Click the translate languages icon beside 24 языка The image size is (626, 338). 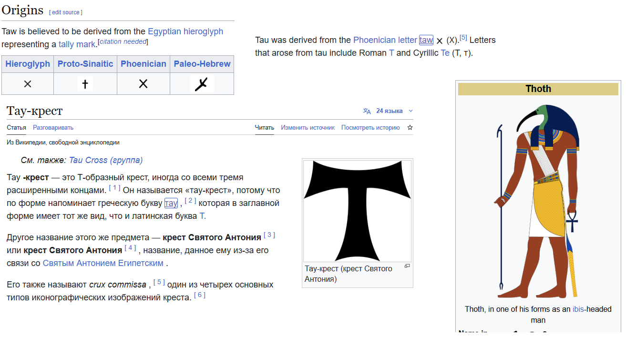click(367, 111)
